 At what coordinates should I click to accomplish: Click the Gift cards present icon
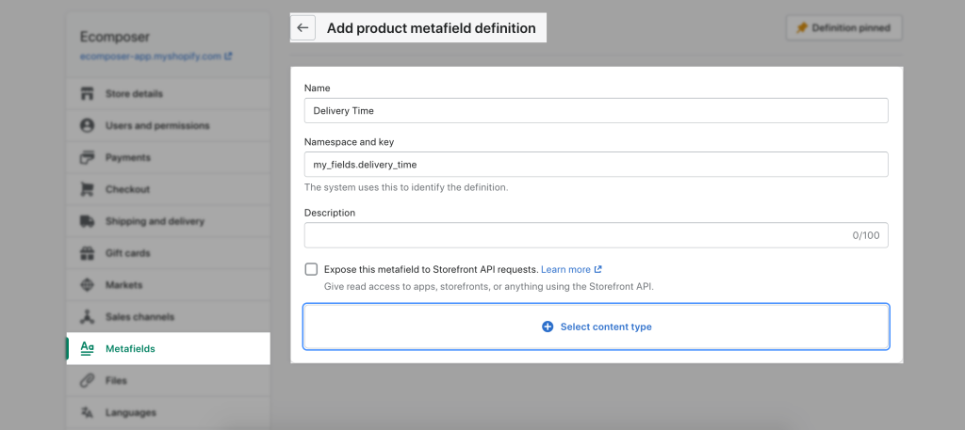(x=87, y=253)
